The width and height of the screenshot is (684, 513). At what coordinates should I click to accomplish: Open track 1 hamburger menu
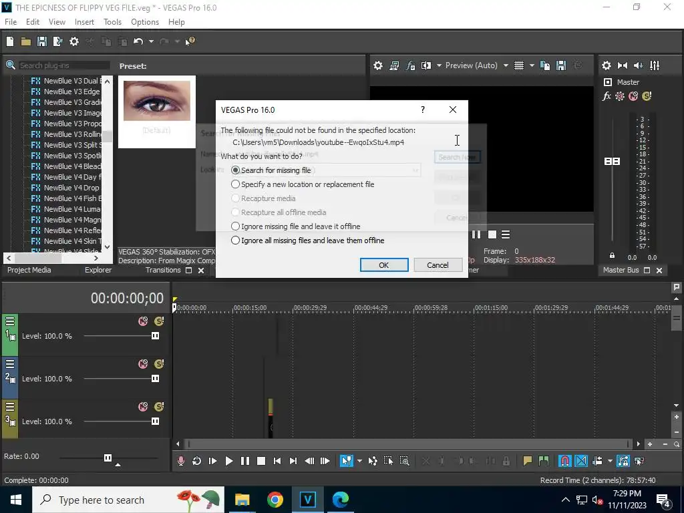pyautogui.click(x=10, y=321)
